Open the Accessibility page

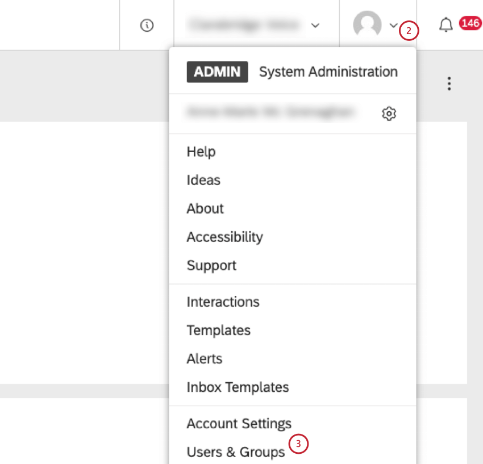(224, 237)
